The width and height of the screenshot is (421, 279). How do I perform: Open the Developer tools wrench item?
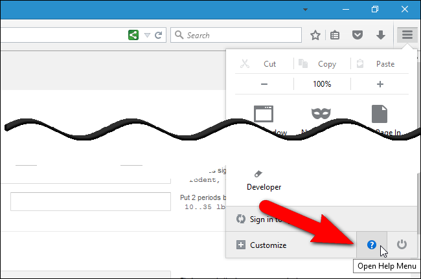click(x=264, y=180)
